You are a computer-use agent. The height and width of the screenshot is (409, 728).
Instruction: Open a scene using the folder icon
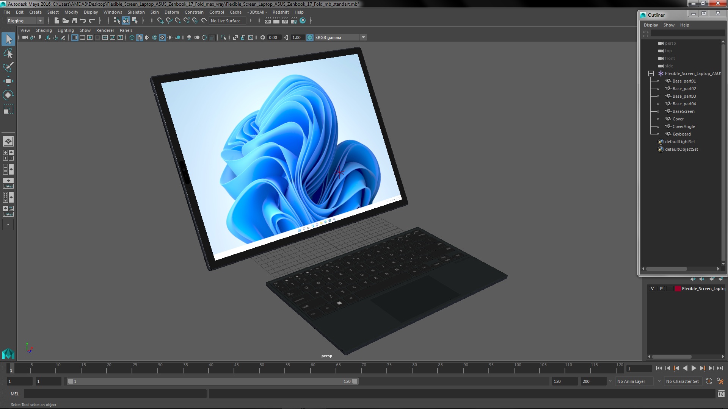pyautogui.click(x=66, y=21)
